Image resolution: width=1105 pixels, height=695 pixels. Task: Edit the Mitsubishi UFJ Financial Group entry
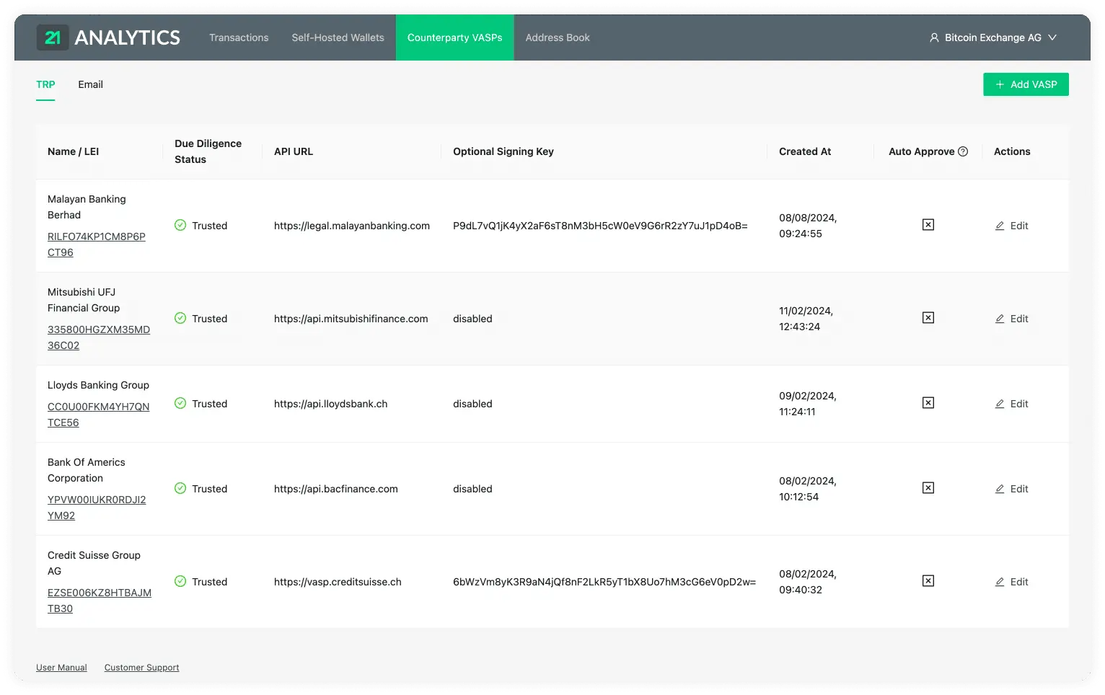(x=1012, y=319)
